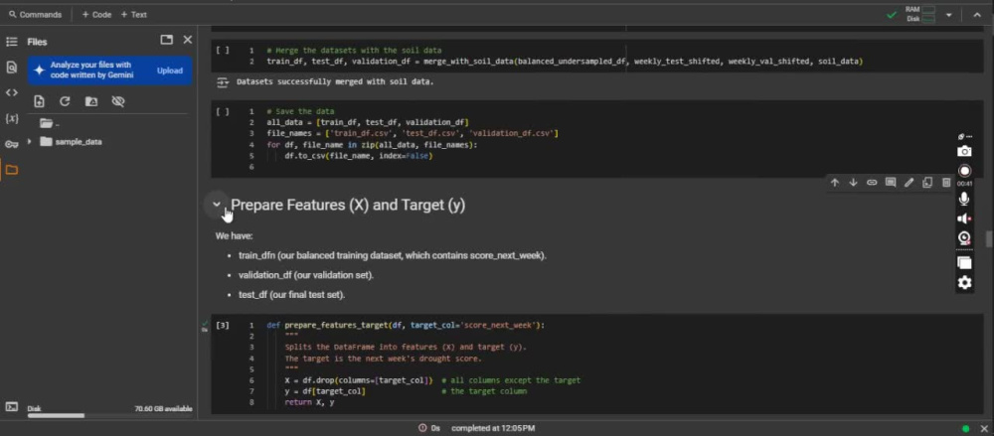Viewport: 994px width, 436px height.
Task: Run the Save the data cell
Action: coord(223,111)
